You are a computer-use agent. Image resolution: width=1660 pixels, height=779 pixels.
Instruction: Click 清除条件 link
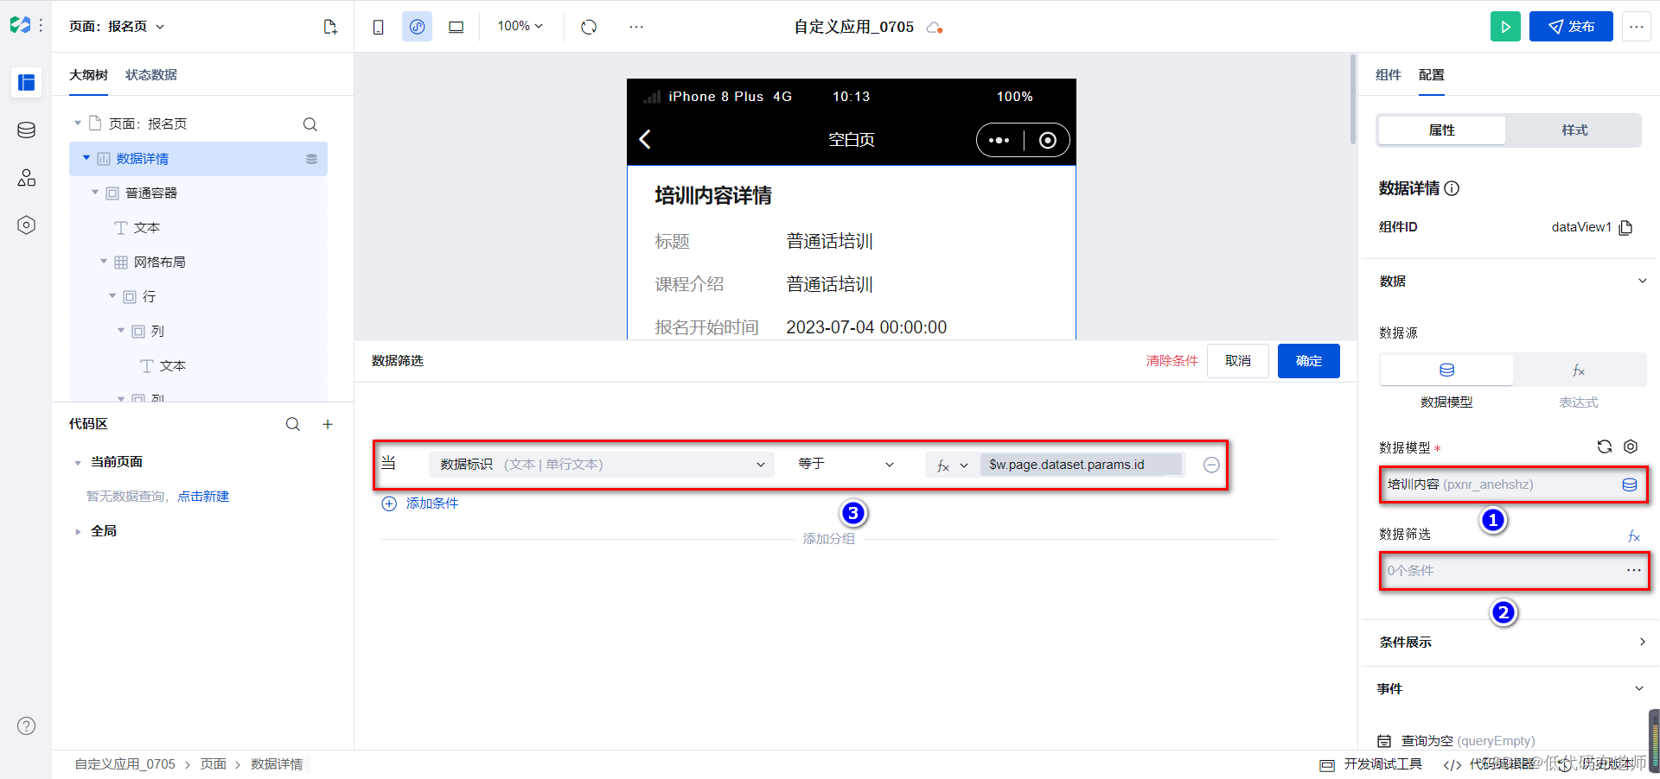1172,361
